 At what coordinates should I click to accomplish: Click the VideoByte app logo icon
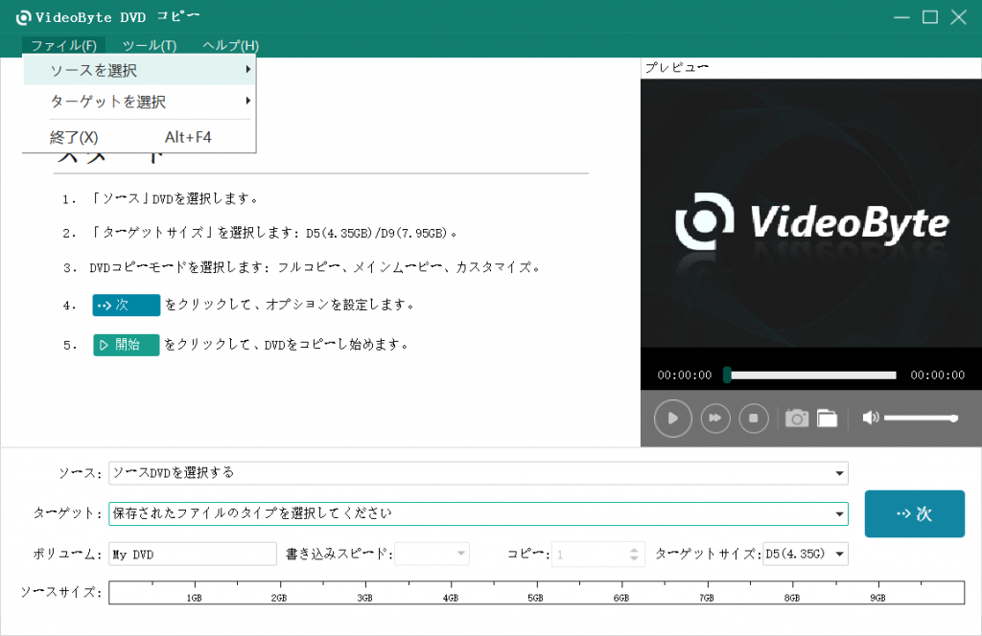click(x=23, y=17)
